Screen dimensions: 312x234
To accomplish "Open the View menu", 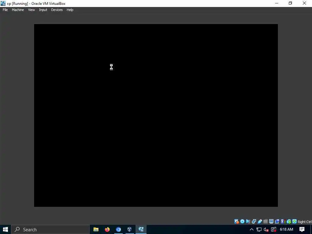I will coord(31,10).
